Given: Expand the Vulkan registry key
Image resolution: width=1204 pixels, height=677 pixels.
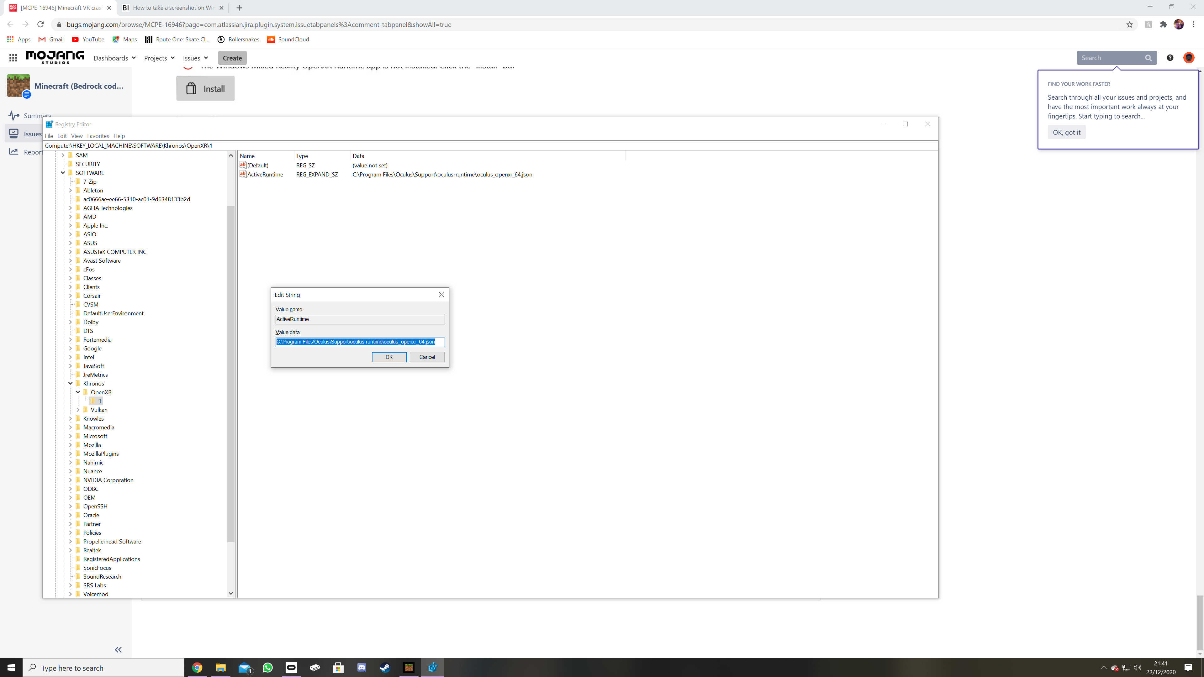Looking at the screenshot, I should tap(78, 410).
